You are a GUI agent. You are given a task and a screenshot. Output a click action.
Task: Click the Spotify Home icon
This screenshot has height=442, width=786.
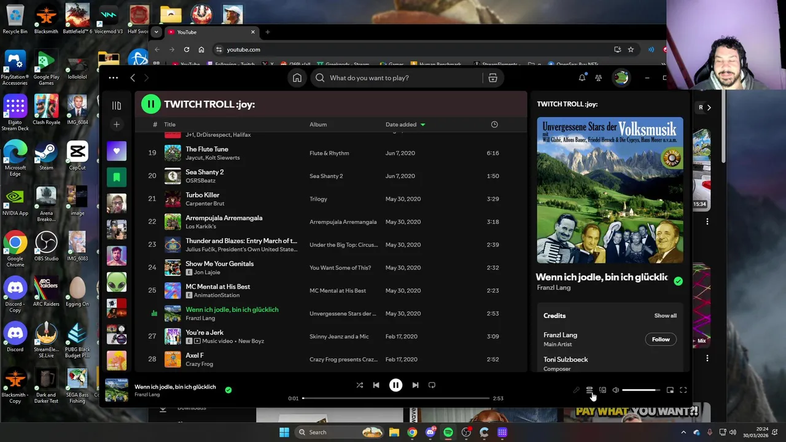297,78
